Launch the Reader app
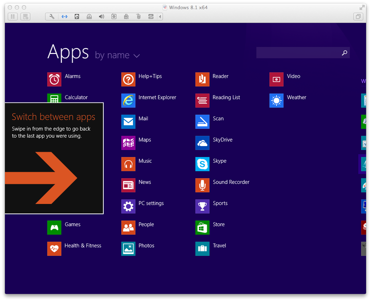Screen dimensions: 371x301 tap(202, 79)
